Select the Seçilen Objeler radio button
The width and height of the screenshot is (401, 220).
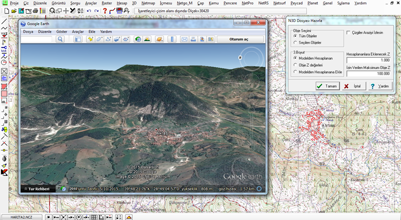[x=295, y=43]
